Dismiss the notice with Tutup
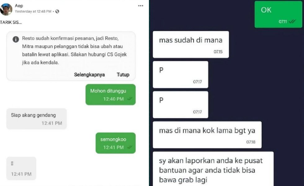304x186 pixels. click(123, 75)
